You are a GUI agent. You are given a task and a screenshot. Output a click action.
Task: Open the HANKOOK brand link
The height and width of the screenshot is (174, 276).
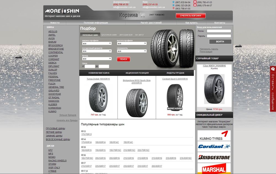coord(54,101)
